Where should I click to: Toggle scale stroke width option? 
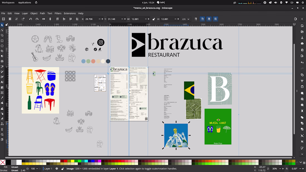click(196, 19)
